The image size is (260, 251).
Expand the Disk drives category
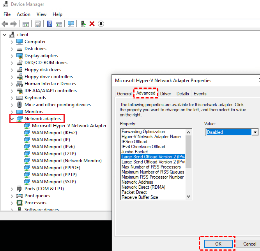[x=12, y=49]
